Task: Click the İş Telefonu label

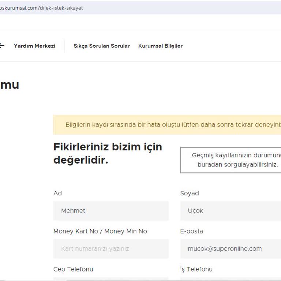Action: 196,269
